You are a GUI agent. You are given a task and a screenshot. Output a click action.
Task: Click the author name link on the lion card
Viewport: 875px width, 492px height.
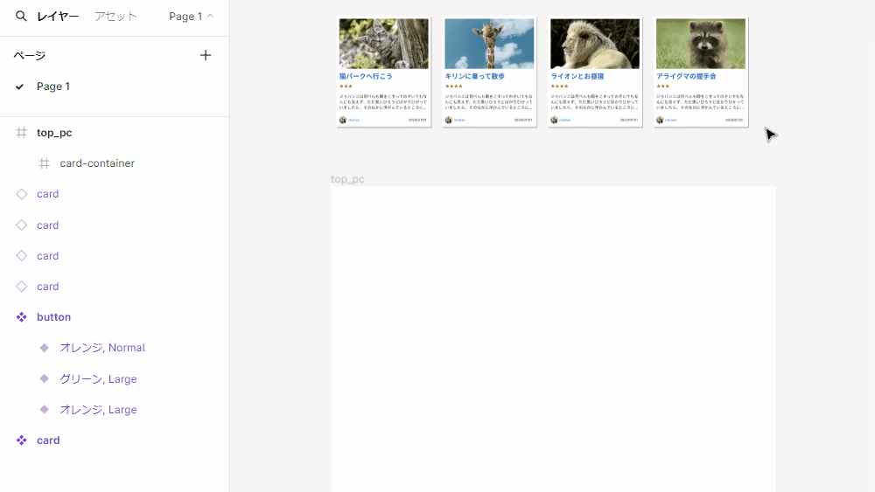565,120
